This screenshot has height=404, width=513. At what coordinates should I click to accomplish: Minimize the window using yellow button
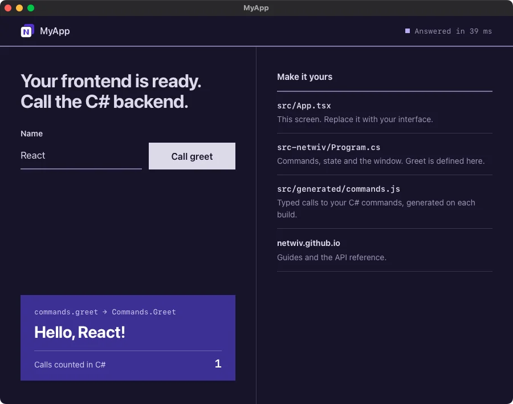(x=19, y=8)
